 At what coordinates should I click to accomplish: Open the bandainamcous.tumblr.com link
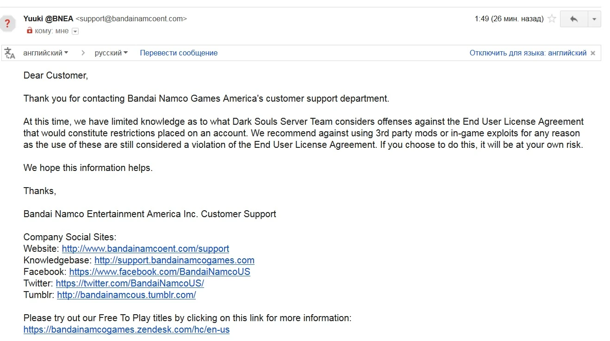(126, 295)
